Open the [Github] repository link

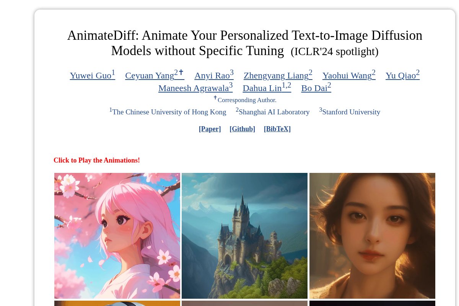coord(242,129)
